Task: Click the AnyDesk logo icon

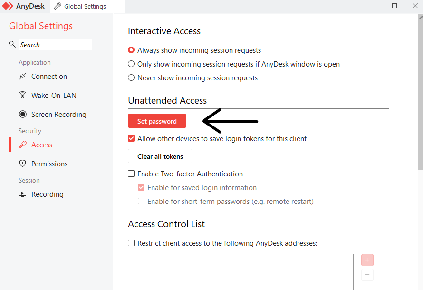Action: click(x=8, y=6)
